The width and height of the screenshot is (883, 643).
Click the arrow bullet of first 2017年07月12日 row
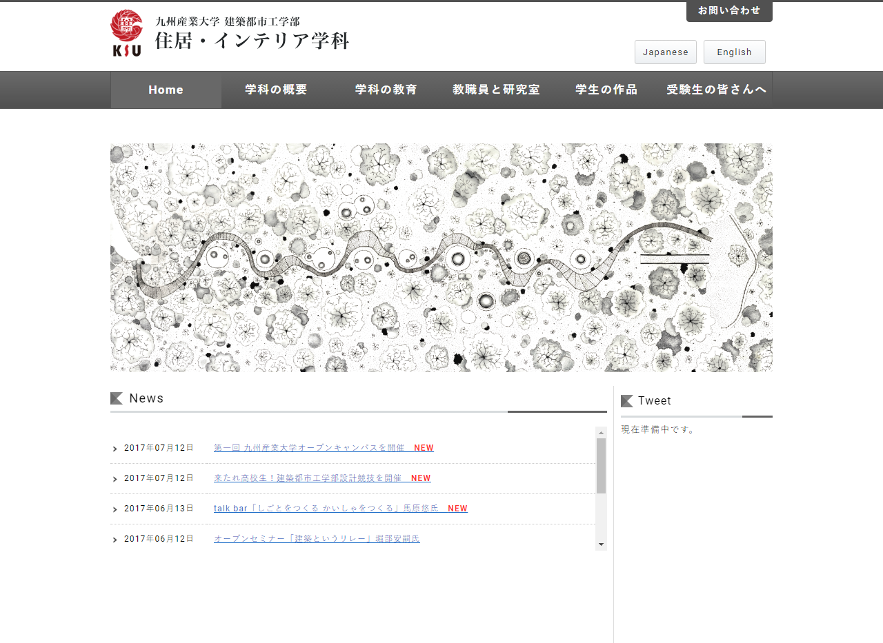pos(115,449)
